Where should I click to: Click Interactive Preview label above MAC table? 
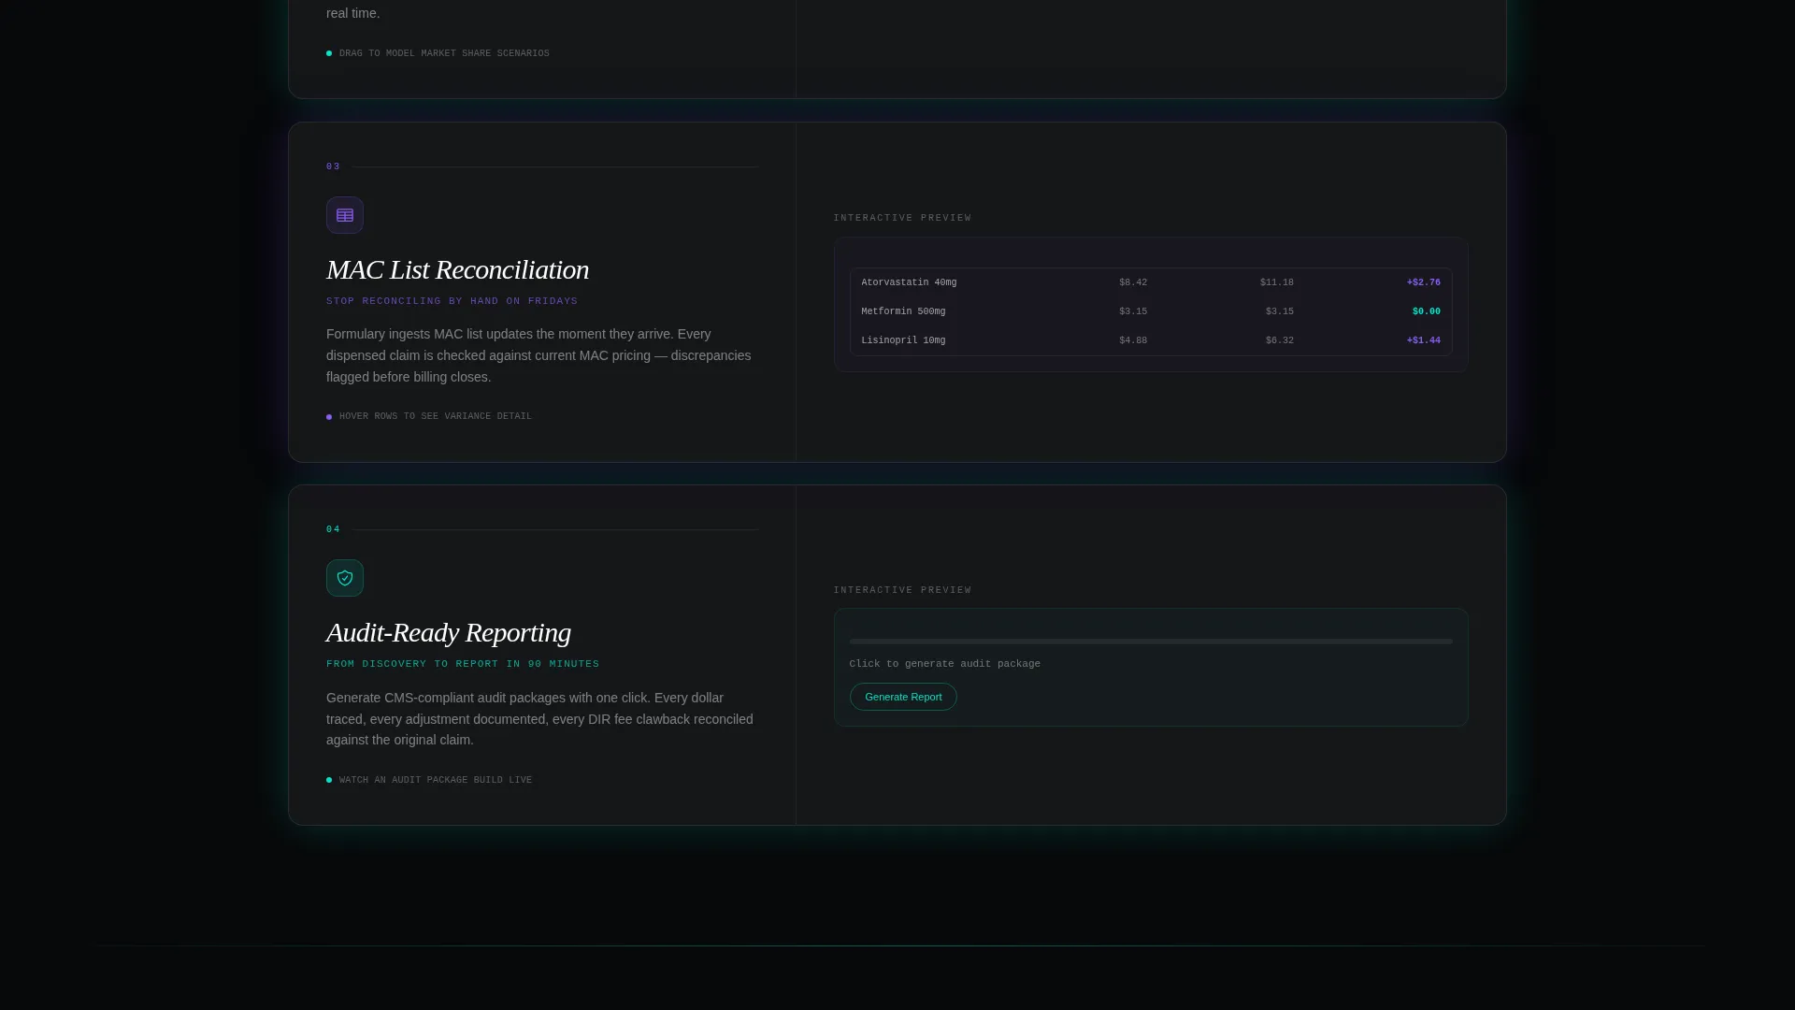tap(902, 218)
